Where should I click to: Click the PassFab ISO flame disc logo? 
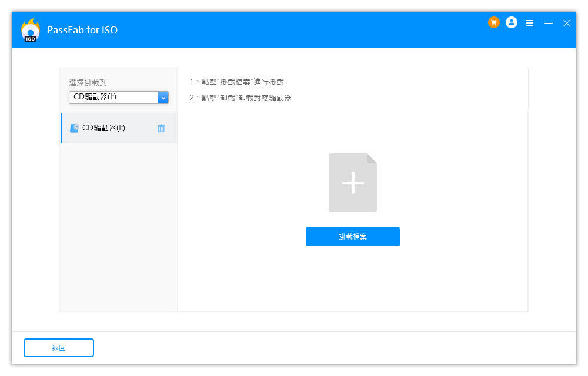pos(30,30)
